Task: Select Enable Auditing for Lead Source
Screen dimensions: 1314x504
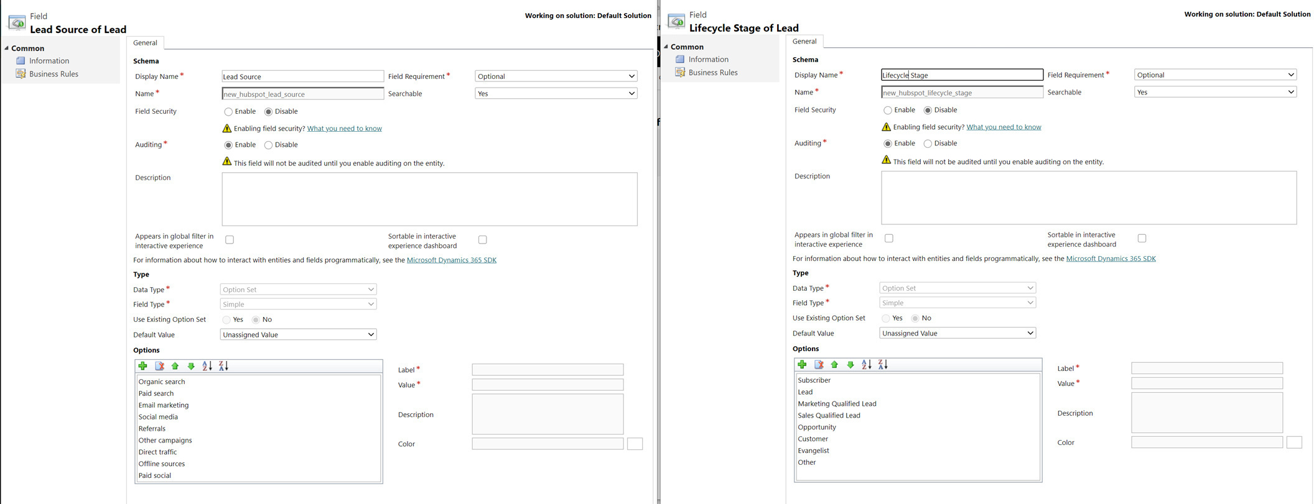Action: [228, 145]
